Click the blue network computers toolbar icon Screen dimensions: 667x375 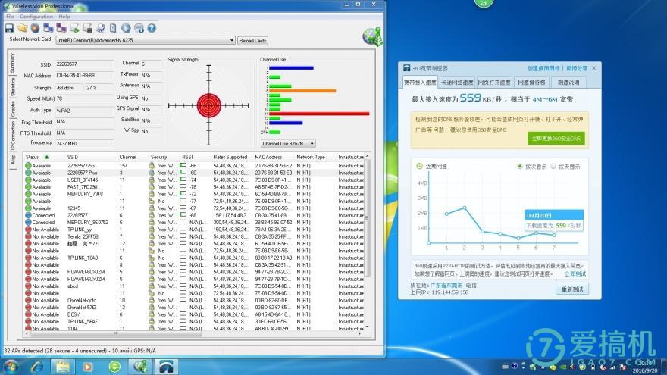tap(48, 28)
